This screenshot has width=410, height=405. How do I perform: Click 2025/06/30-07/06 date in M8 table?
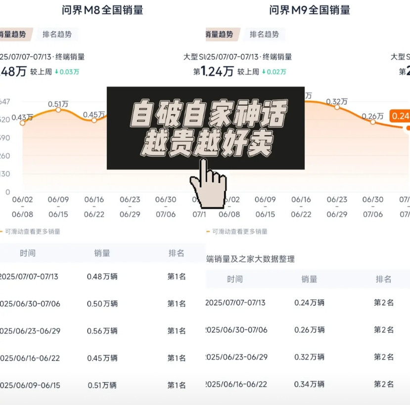point(30,304)
